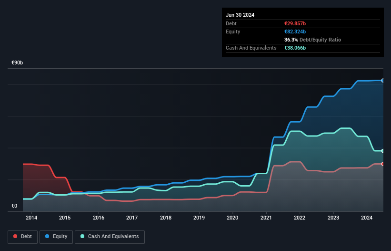
Task: Toggle the Debt legend button
Action: click(x=23, y=237)
